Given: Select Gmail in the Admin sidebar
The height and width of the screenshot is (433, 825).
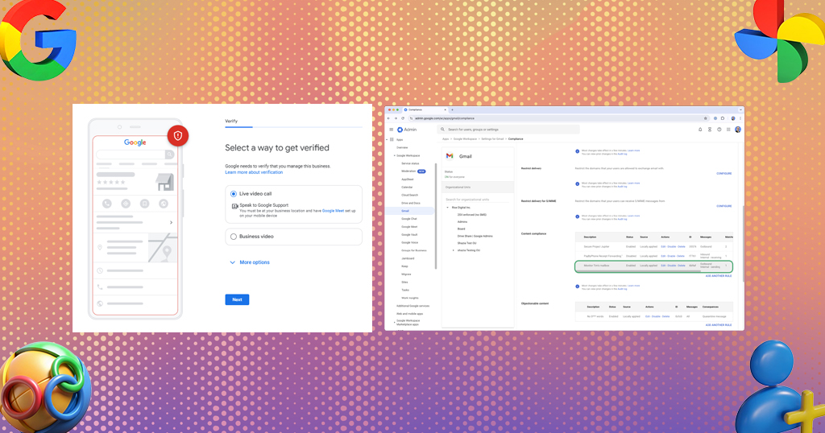Looking at the screenshot, I should tap(410, 211).
